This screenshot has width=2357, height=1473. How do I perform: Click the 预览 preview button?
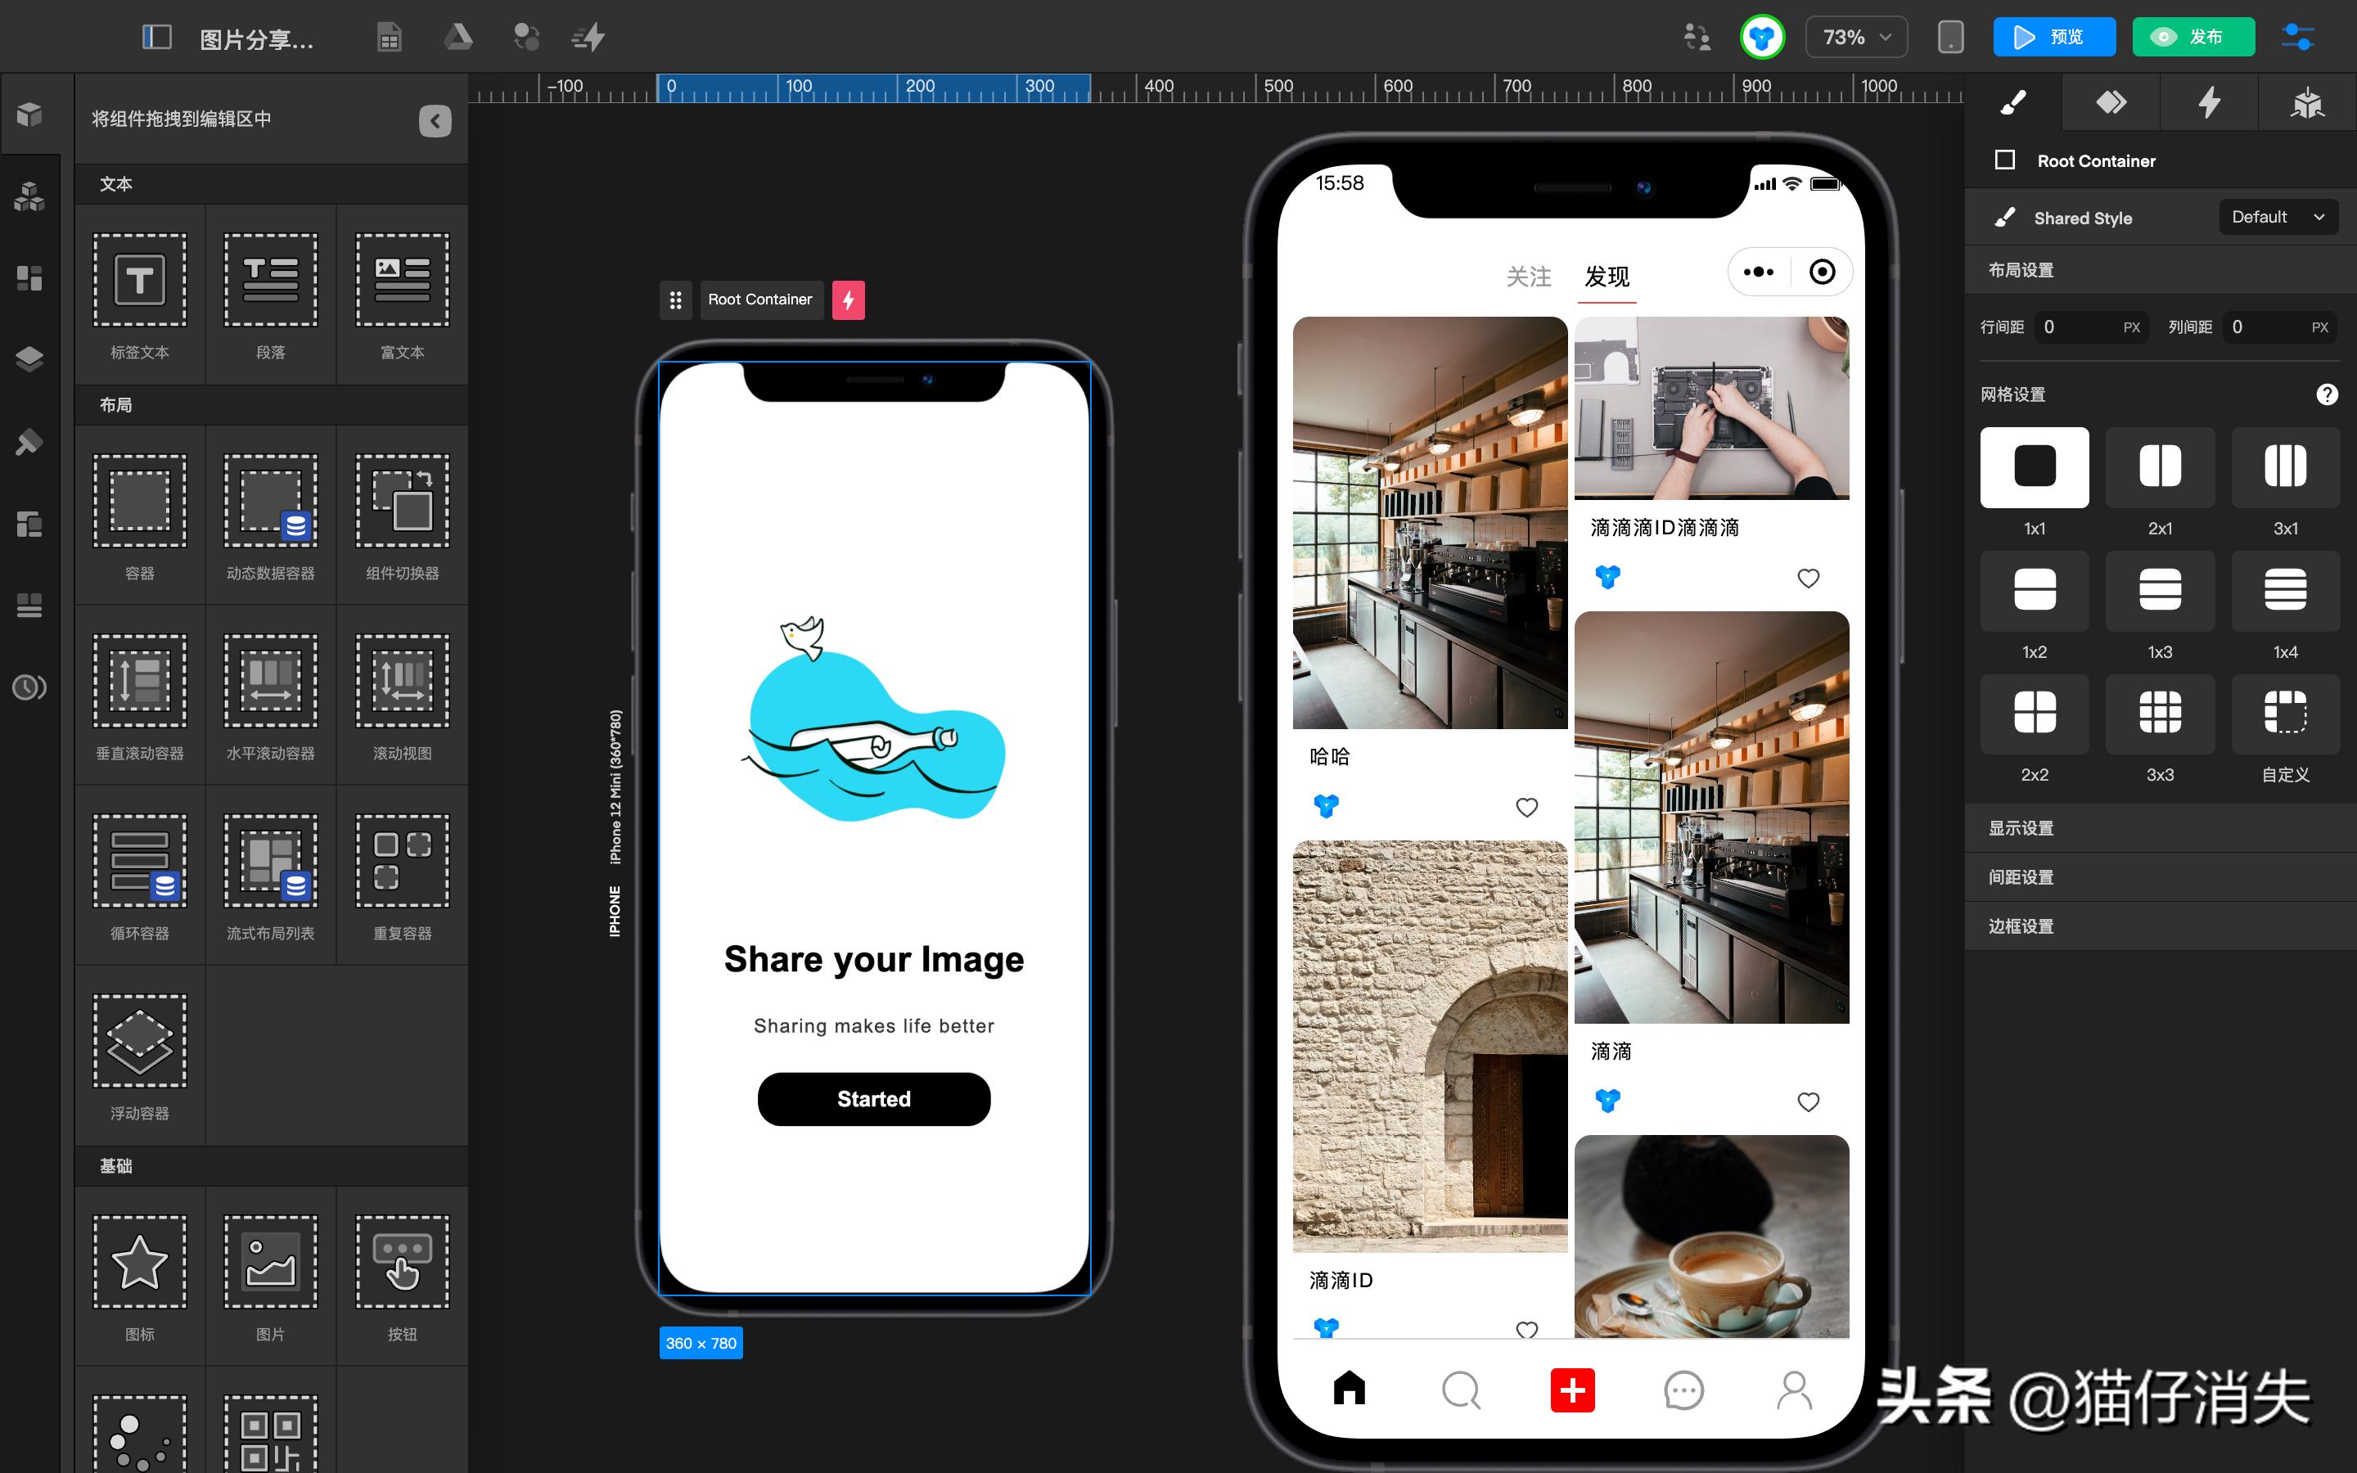pos(2055,37)
